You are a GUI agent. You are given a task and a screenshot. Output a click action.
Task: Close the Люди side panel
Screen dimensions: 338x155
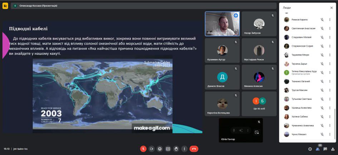pos(332,7)
